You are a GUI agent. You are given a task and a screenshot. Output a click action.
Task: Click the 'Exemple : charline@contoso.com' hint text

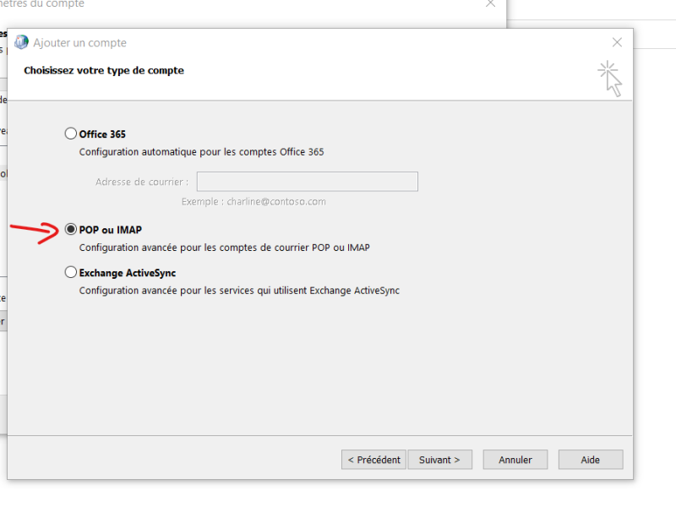point(253,202)
